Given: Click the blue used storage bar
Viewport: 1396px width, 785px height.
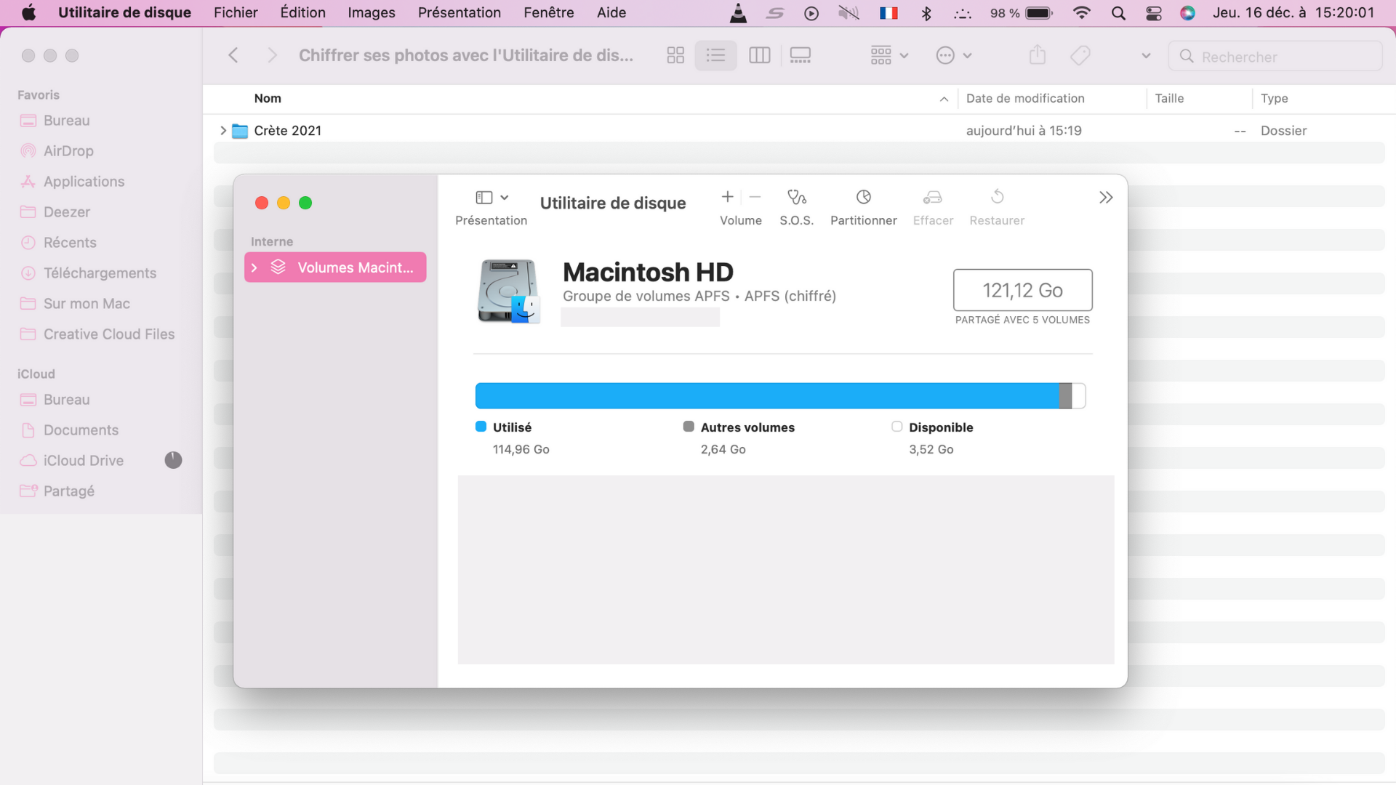Looking at the screenshot, I should pos(766,396).
